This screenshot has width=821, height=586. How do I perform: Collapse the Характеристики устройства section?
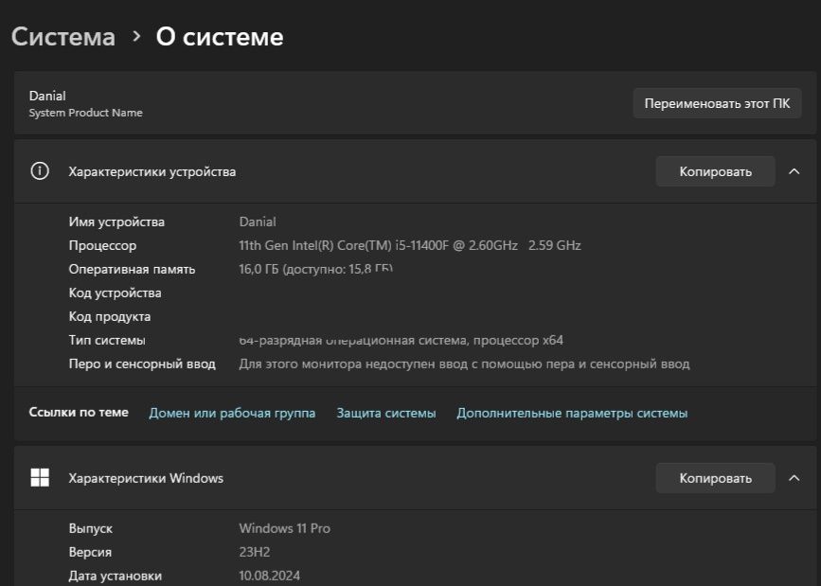point(794,171)
